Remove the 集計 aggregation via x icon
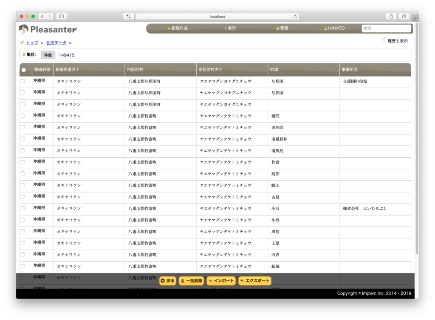 pos(24,55)
